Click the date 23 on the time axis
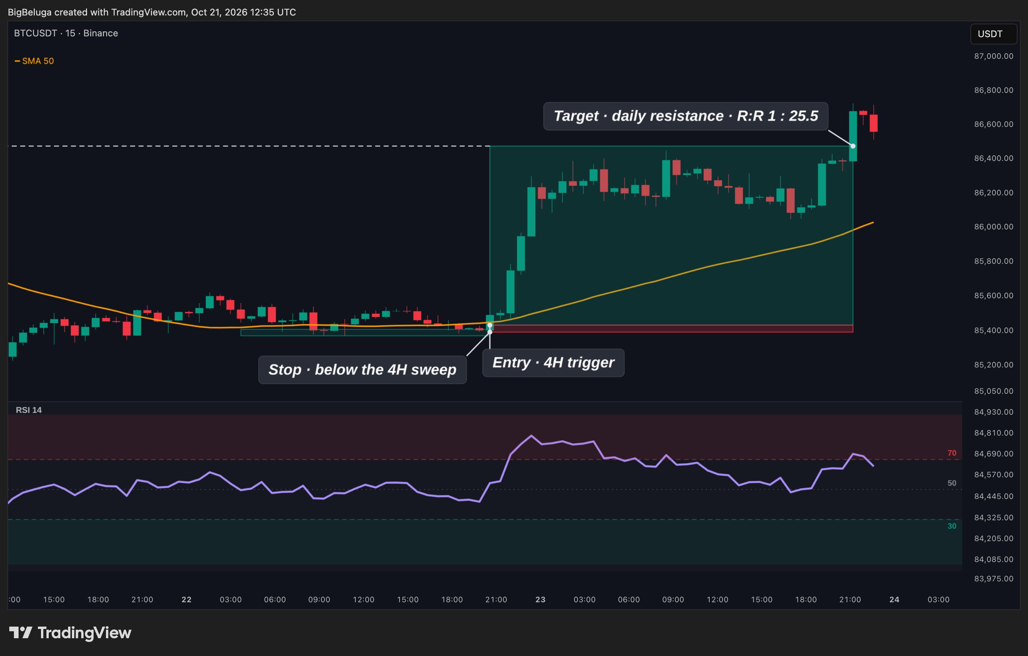This screenshot has height=656, width=1028. click(x=540, y=600)
